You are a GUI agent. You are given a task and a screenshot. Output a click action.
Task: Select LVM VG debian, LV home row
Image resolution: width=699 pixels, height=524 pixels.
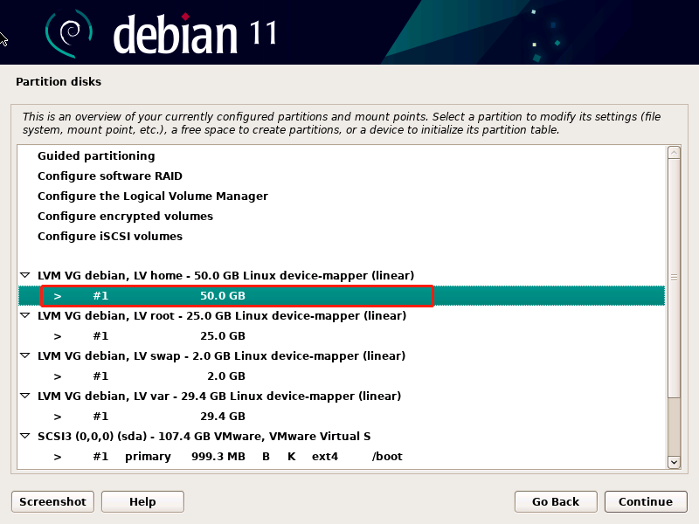pyautogui.click(x=342, y=275)
